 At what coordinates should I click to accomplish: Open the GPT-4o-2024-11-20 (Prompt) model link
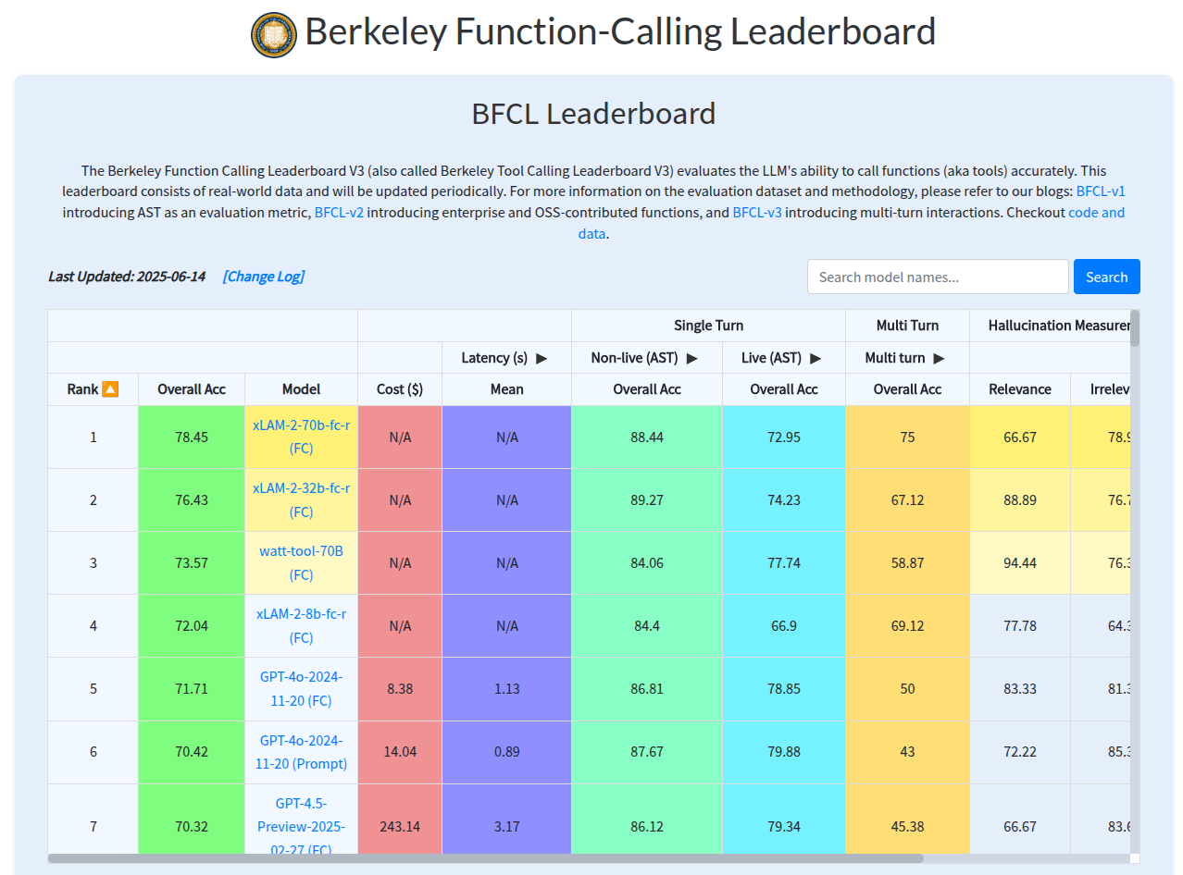301,752
